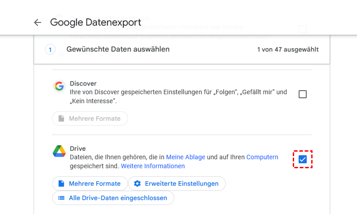Collapse the Gewünschte Daten auswählen section
Screen dimensions: 357x214
pos(118,49)
